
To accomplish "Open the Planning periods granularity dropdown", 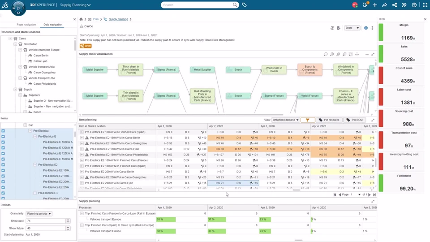I will click(x=39, y=213).
